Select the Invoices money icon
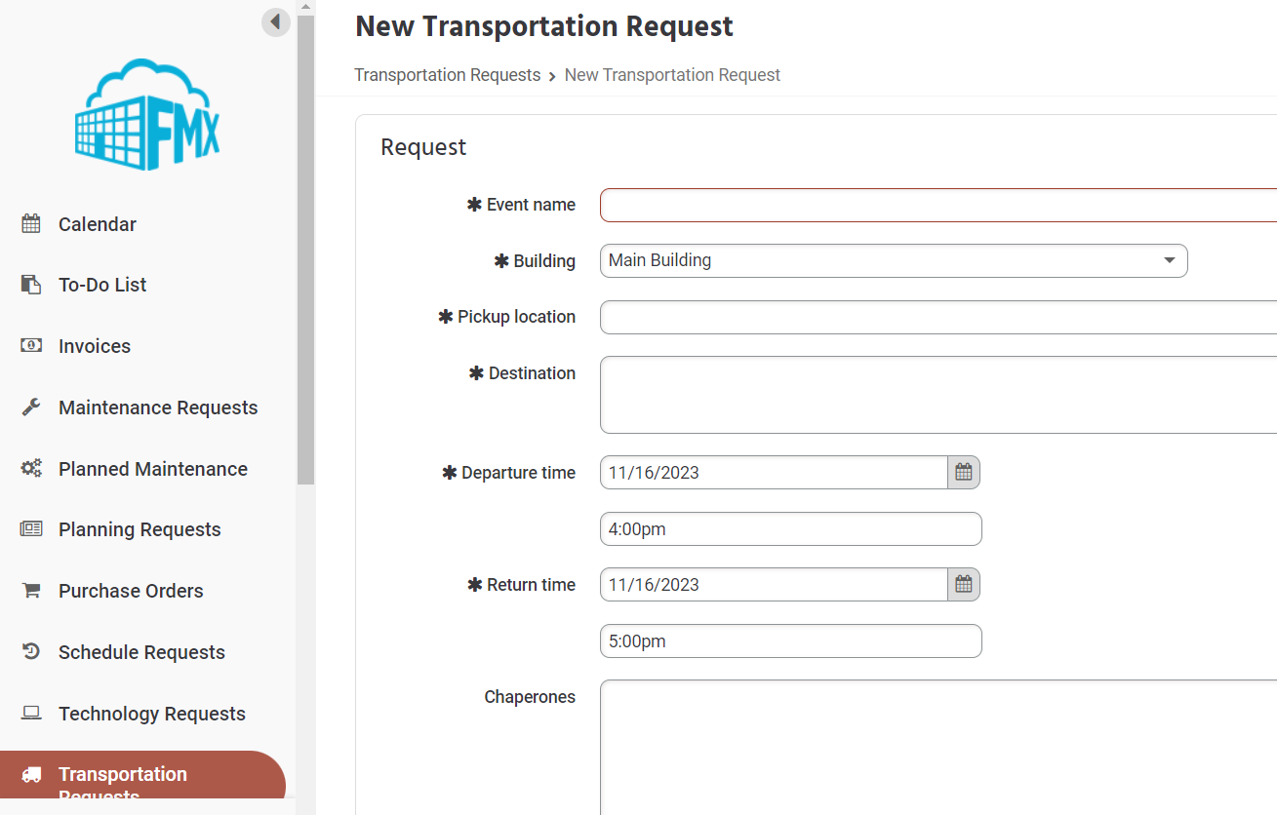This screenshot has height=815, width=1277. (x=30, y=345)
